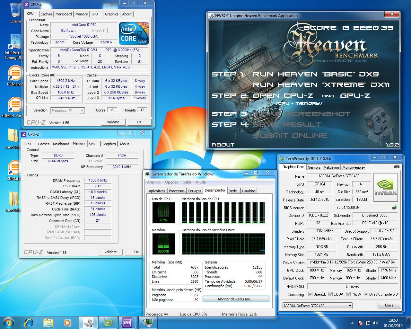Click BIOS save chip icon in GPU-Z

(x=394, y=208)
